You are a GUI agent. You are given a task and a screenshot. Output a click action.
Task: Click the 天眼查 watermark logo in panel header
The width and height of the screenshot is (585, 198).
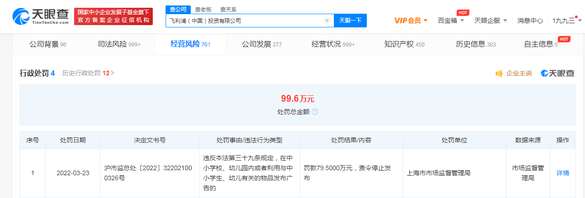[558, 73]
